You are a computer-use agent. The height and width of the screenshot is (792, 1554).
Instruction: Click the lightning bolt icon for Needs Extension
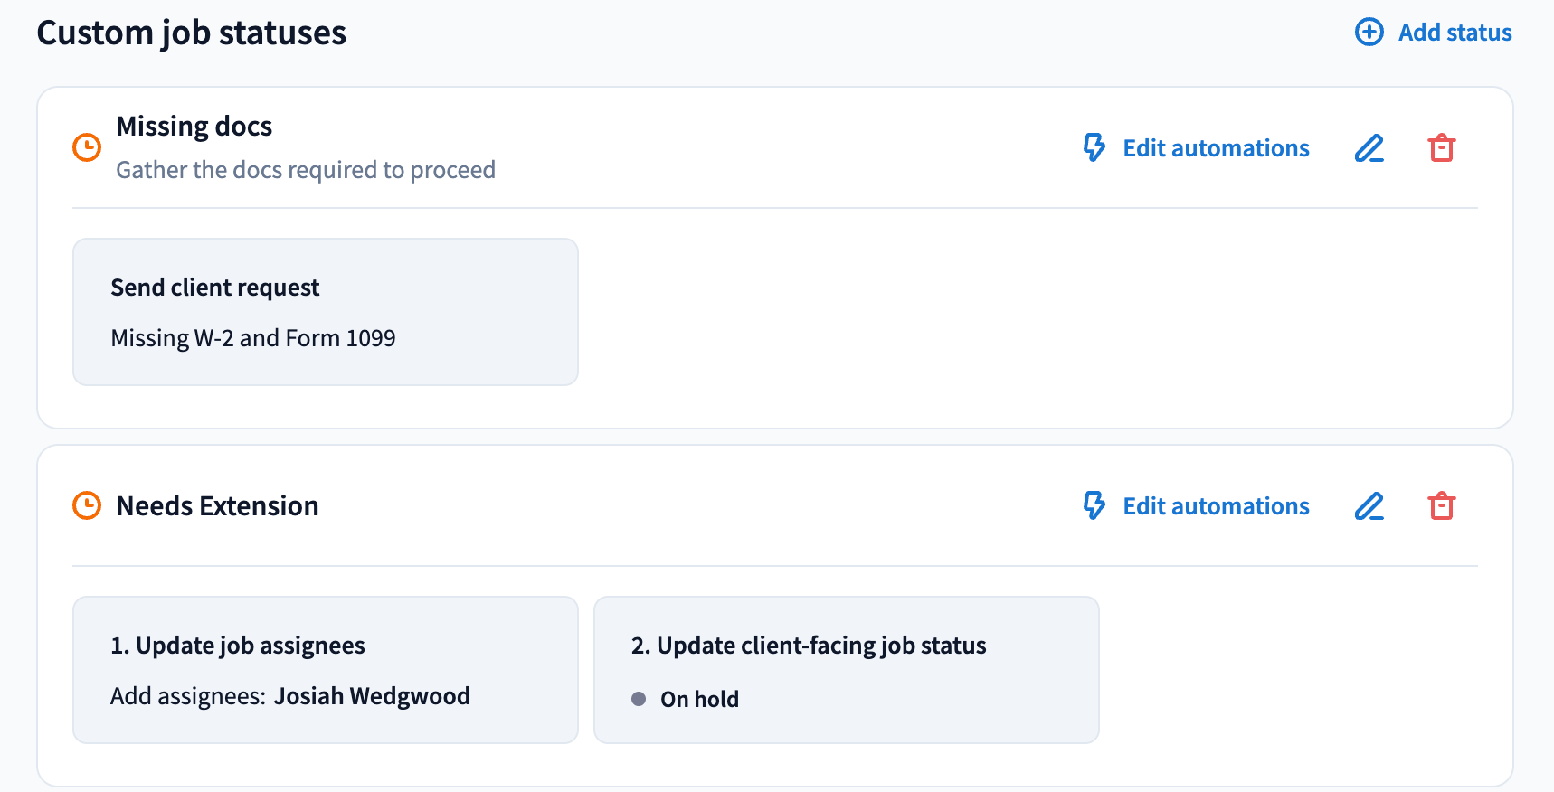coord(1094,505)
